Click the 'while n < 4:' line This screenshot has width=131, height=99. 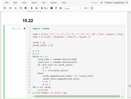tap(40, 57)
